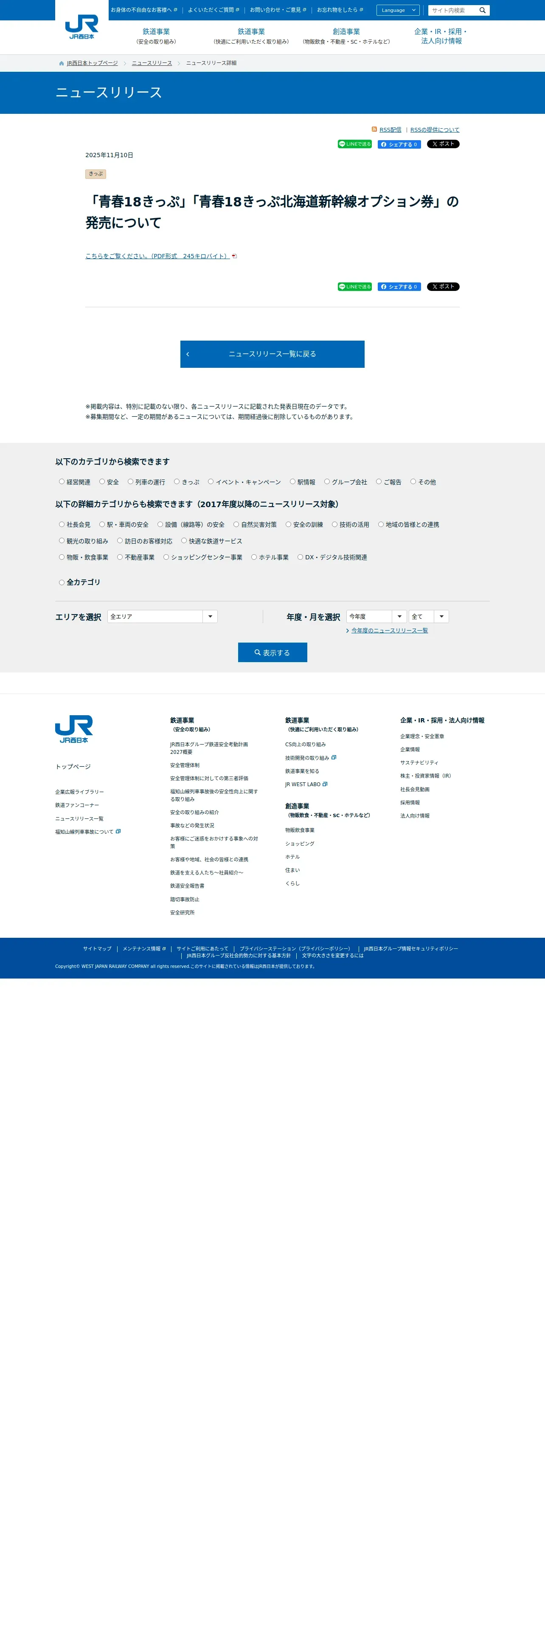The height and width of the screenshot is (1636, 545).
Task: Click the JR西日本トップページ breadcrumb link
Action: click(x=92, y=64)
